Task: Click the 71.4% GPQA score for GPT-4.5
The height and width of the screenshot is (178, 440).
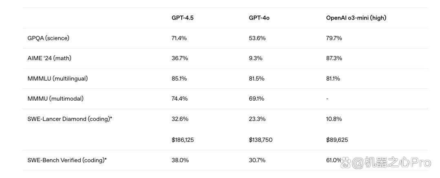Action: [x=179, y=38]
